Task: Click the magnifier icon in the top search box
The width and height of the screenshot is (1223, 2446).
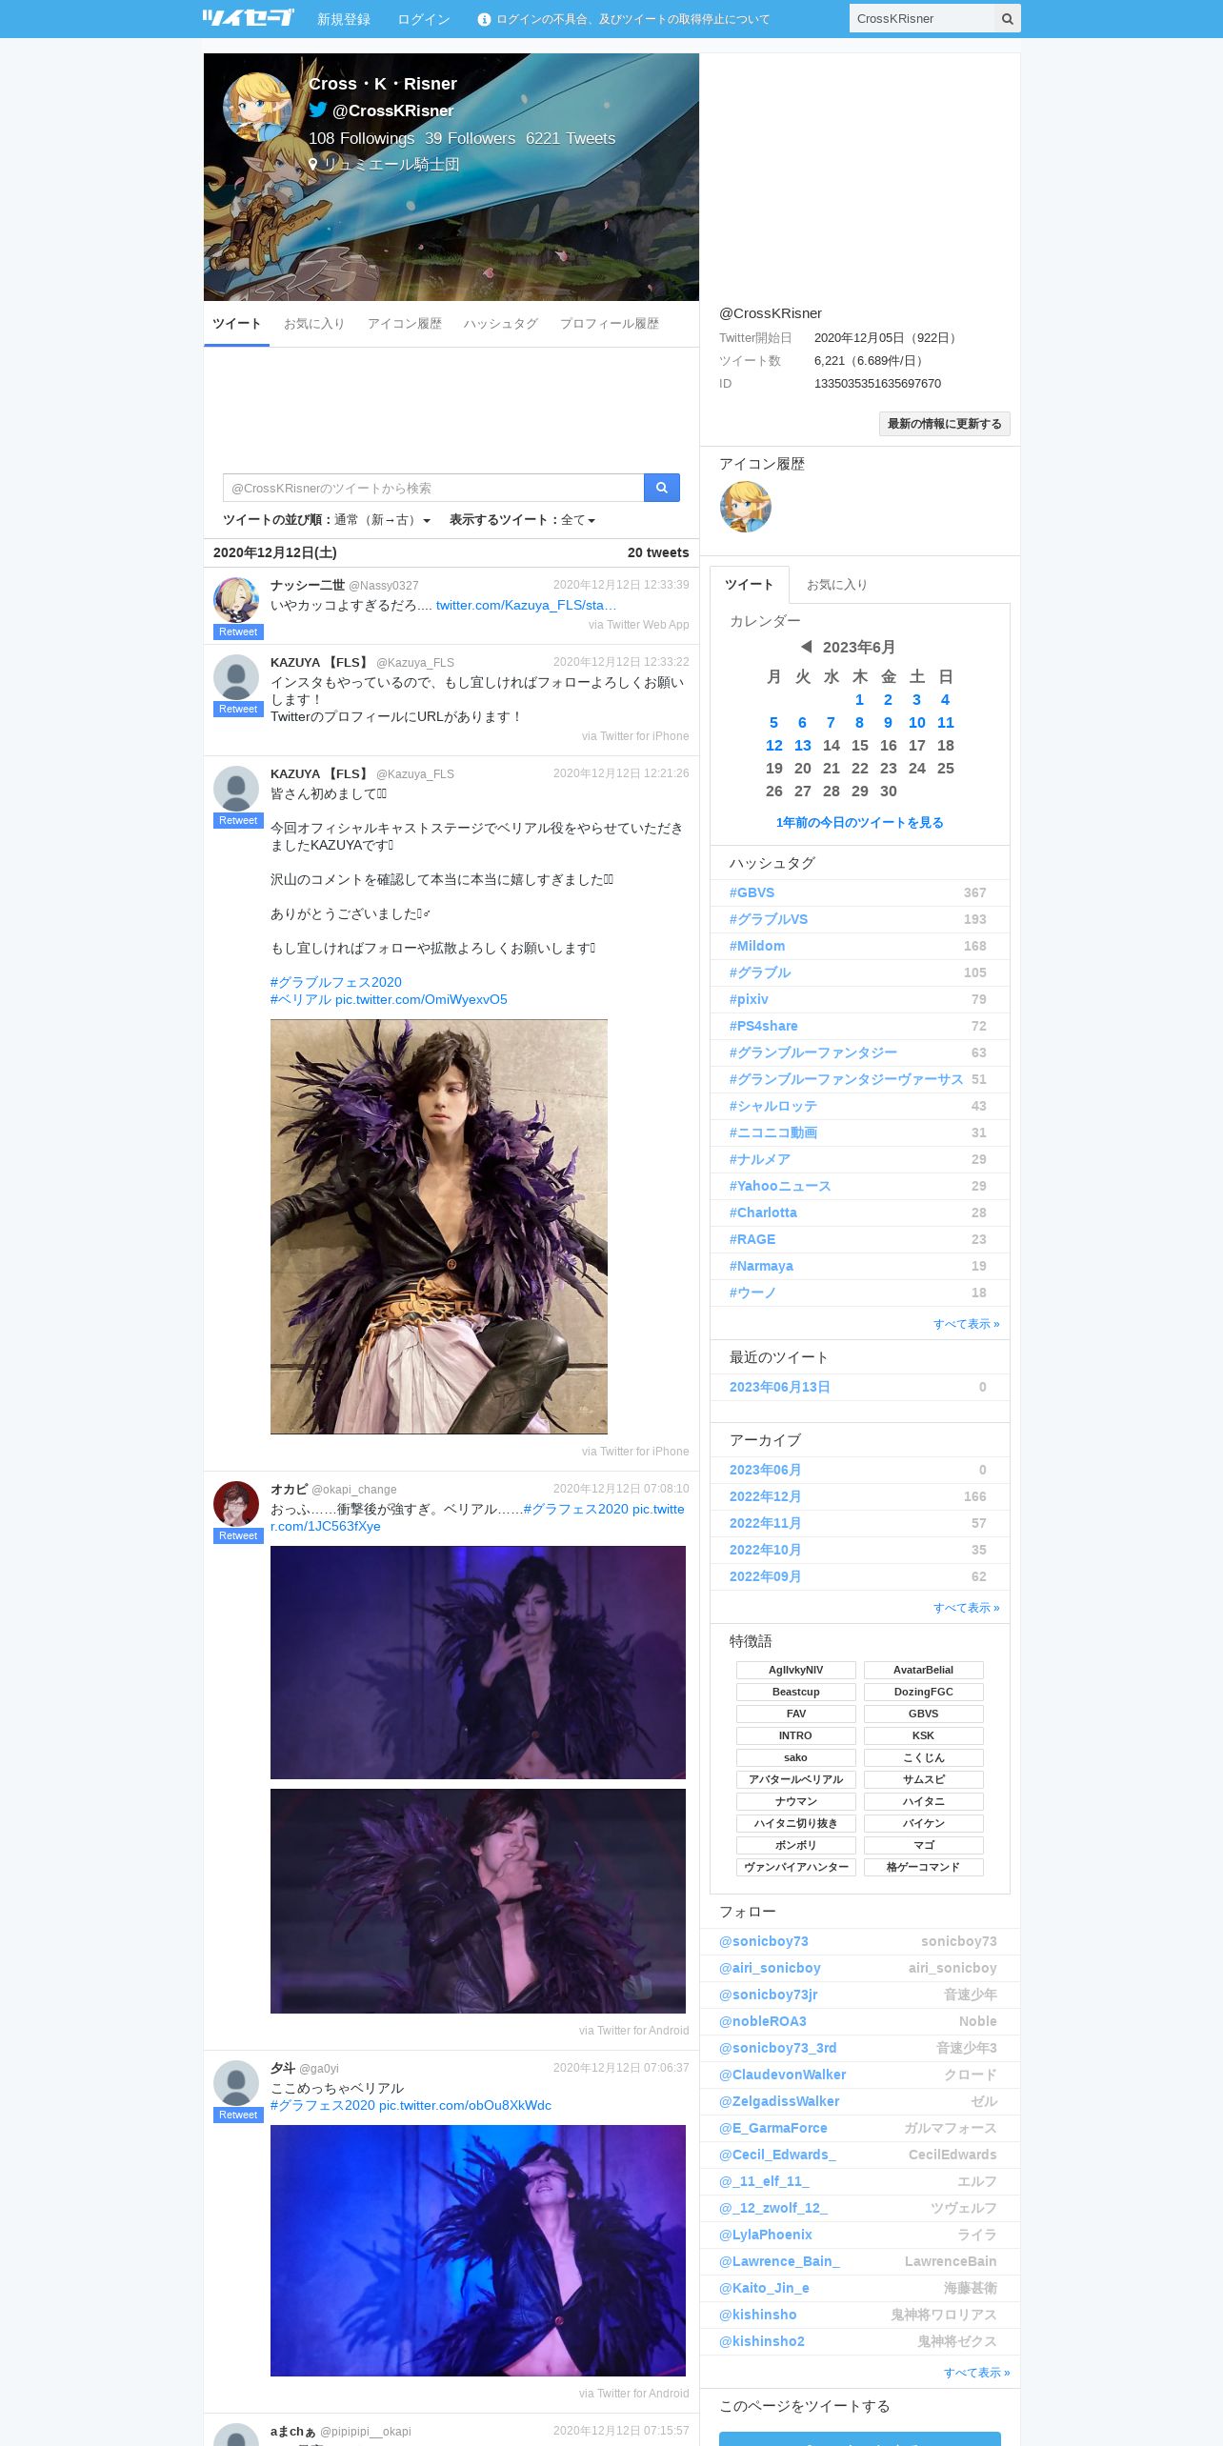Action: click(1007, 19)
